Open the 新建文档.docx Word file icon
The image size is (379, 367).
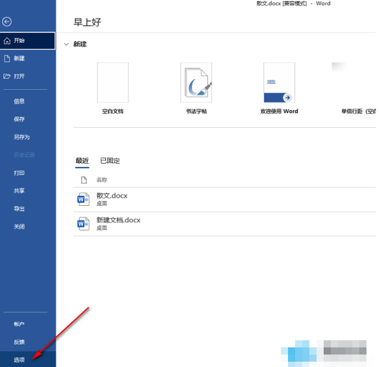[83, 224]
